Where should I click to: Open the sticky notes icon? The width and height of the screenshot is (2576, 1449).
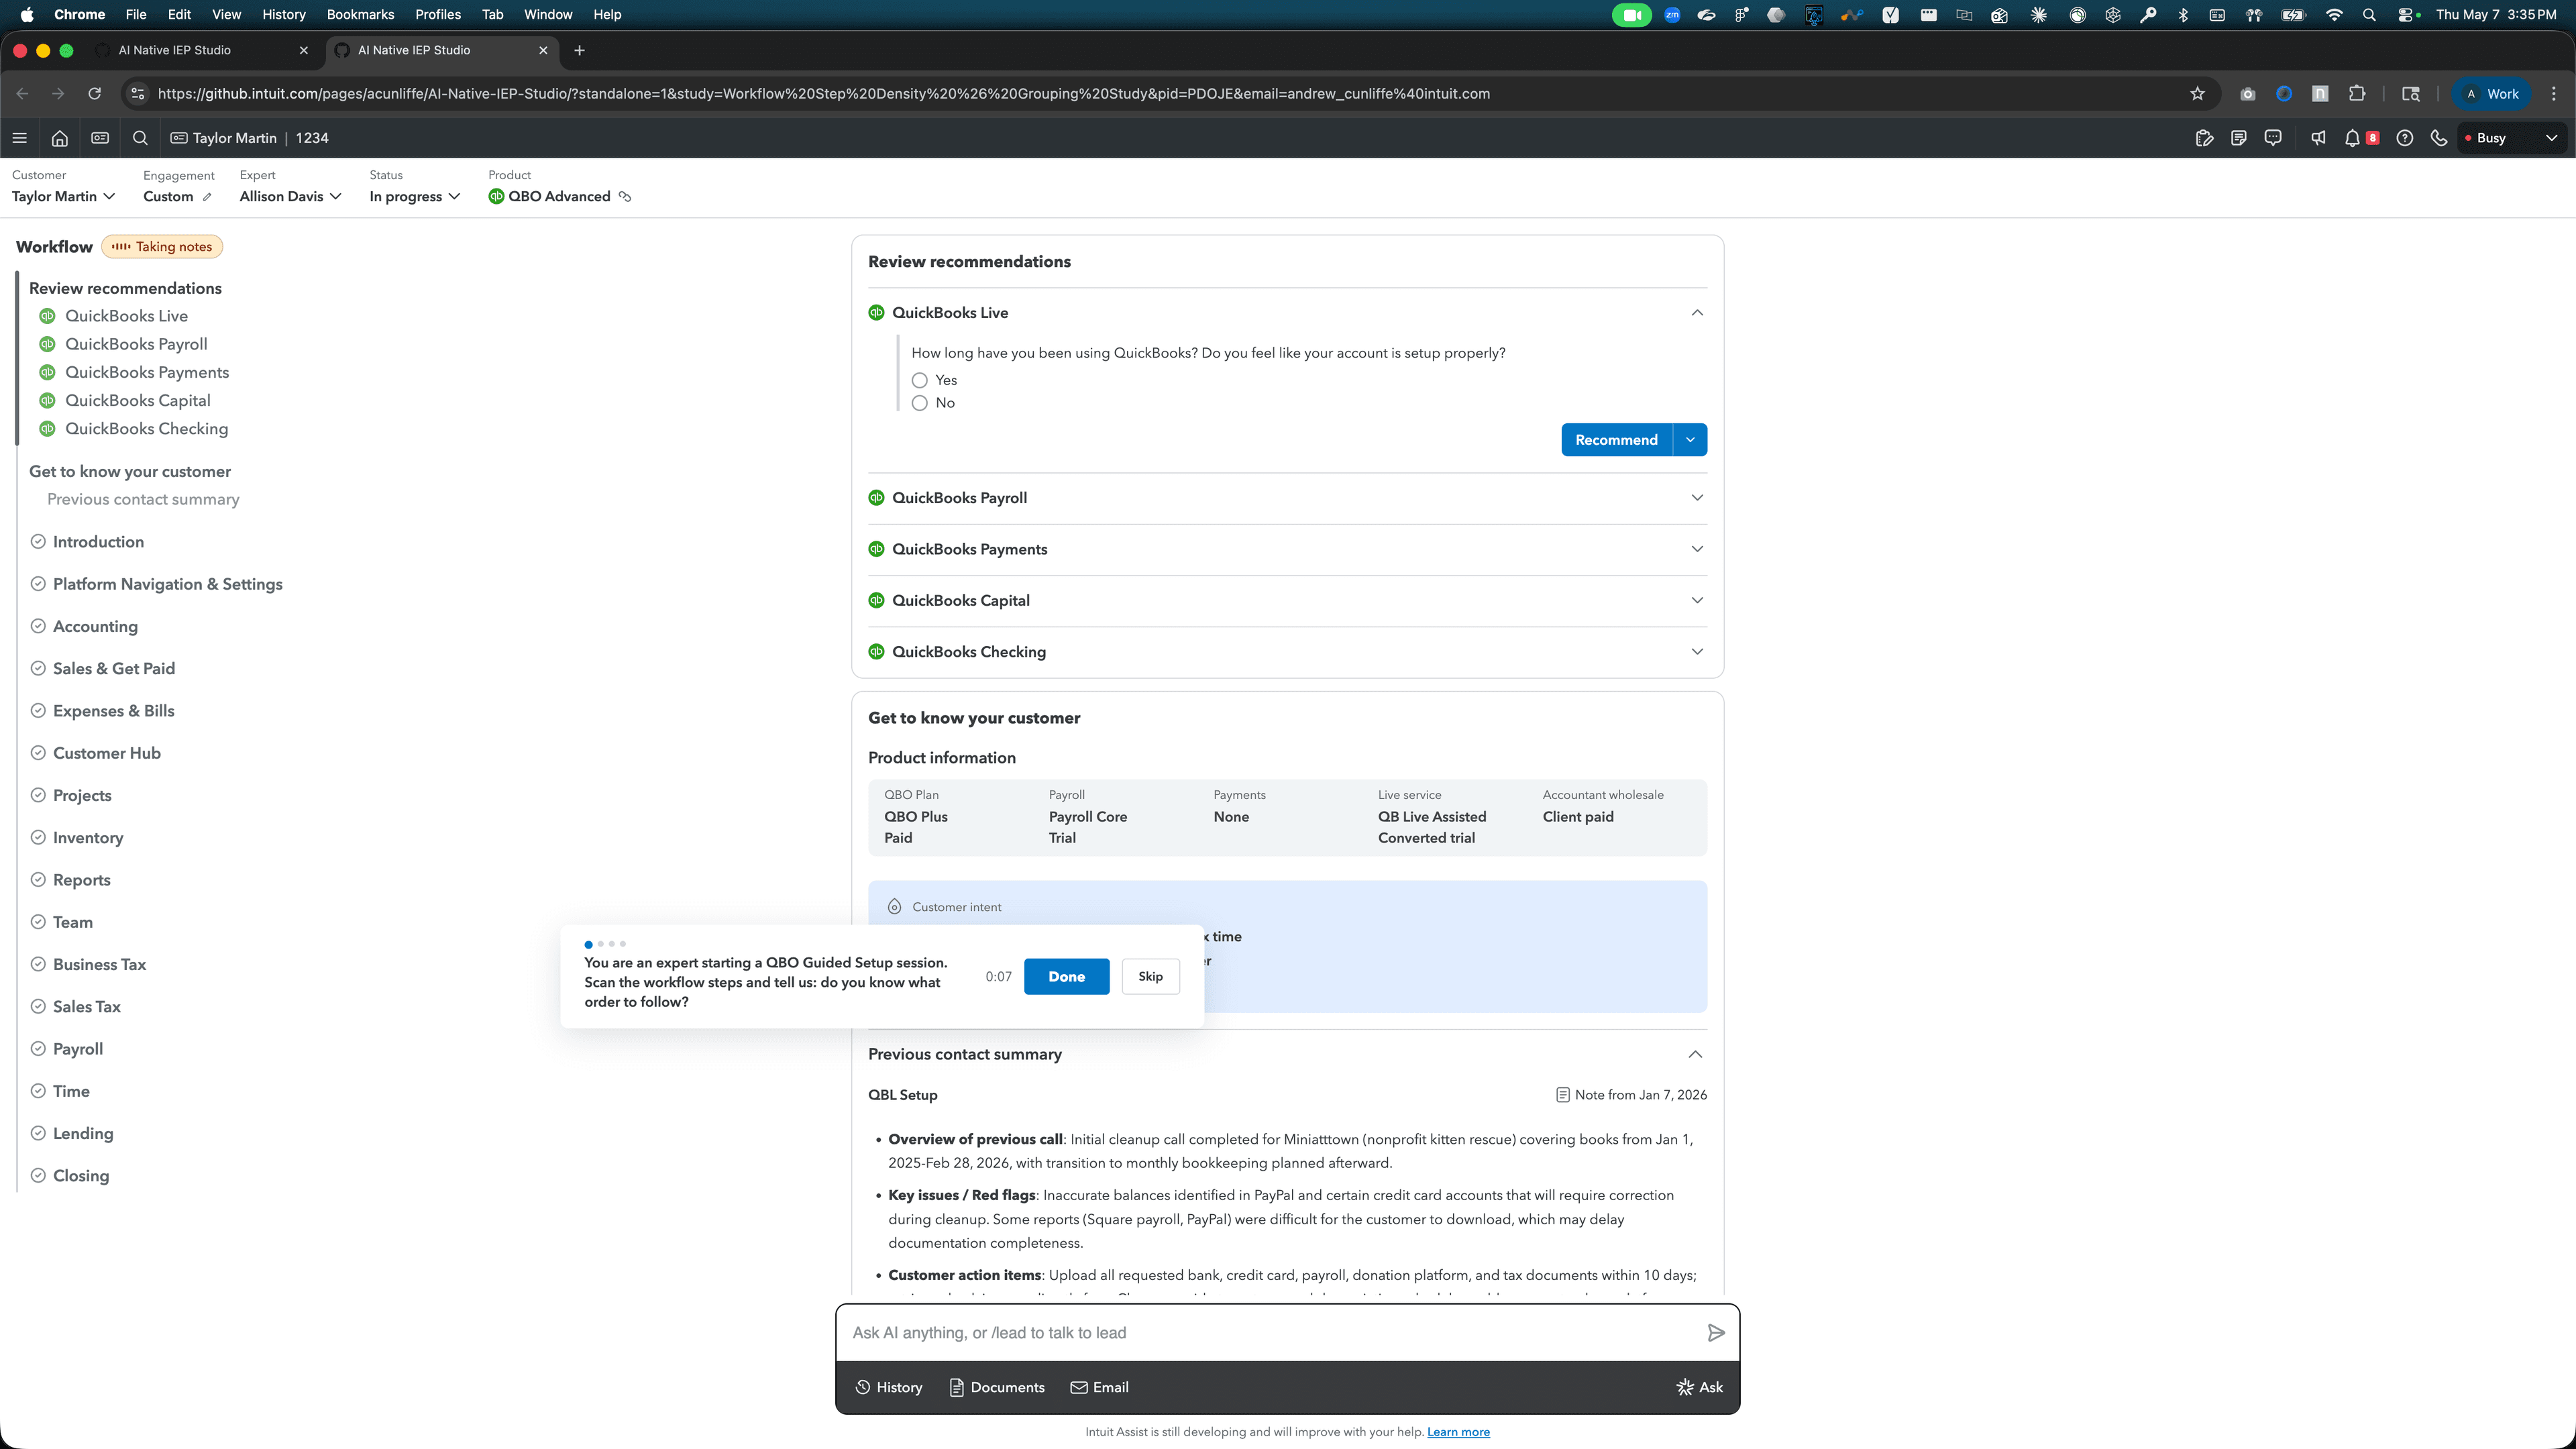coord(2239,138)
